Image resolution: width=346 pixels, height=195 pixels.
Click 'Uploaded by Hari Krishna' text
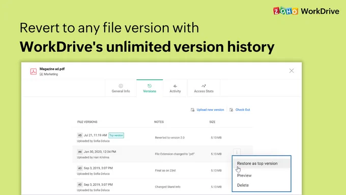(93, 157)
